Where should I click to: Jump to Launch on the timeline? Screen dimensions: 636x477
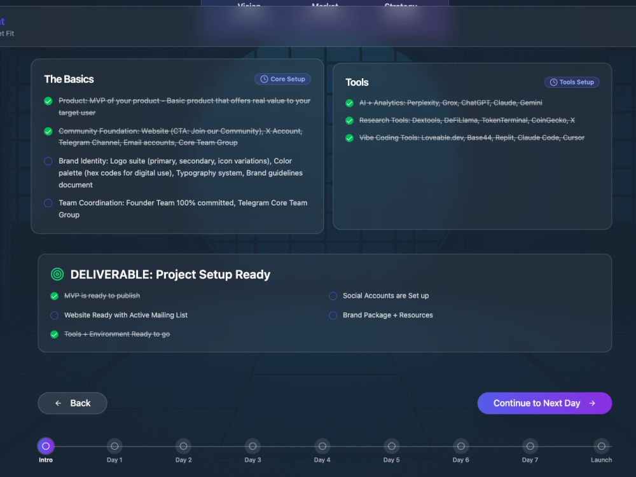point(602,446)
